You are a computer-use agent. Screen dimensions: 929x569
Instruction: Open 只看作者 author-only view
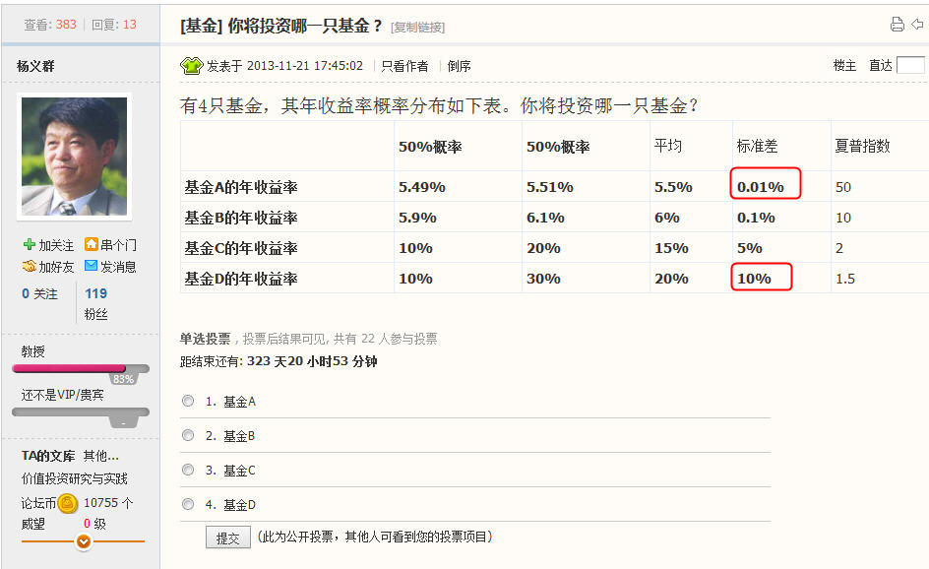(404, 67)
